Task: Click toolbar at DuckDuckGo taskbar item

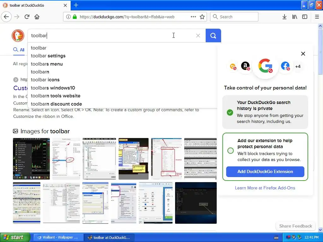Action: pyautogui.click(x=109, y=238)
